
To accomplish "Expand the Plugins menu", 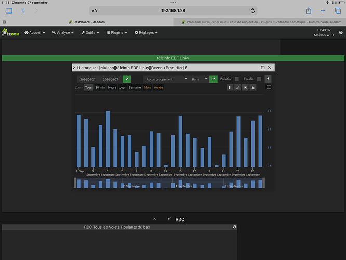I will point(117,32).
